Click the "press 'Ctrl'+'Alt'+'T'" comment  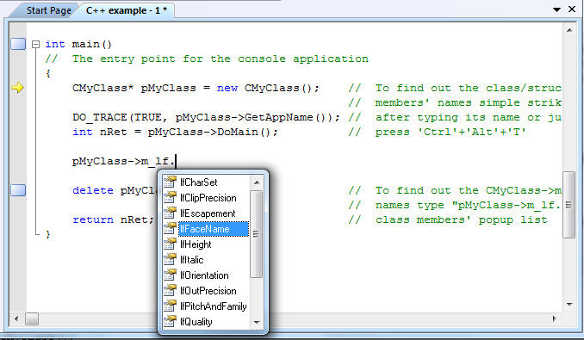(x=450, y=132)
